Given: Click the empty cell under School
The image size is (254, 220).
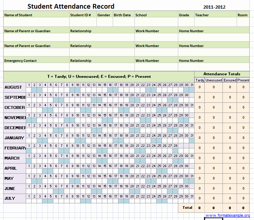Looking at the screenshot, I should point(156,22).
